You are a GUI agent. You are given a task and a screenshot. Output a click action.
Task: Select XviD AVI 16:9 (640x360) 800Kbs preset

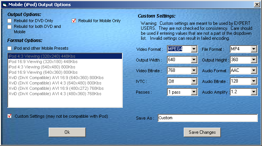[65, 78]
